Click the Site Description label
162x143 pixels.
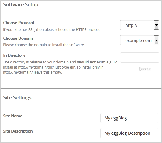[x=18, y=131]
